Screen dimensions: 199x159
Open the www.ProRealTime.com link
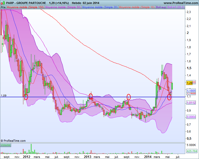click(181, 3)
